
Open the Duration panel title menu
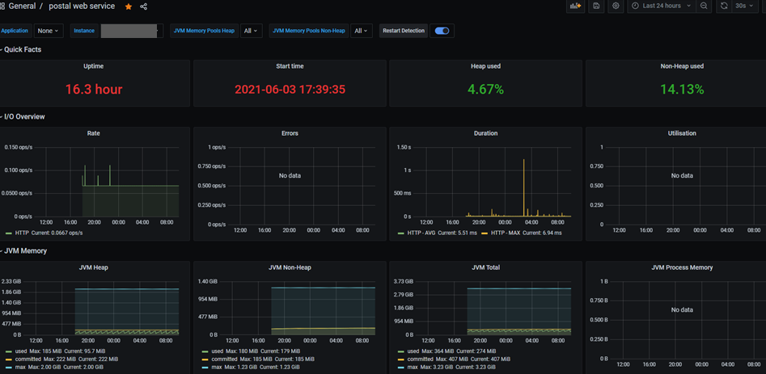485,133
